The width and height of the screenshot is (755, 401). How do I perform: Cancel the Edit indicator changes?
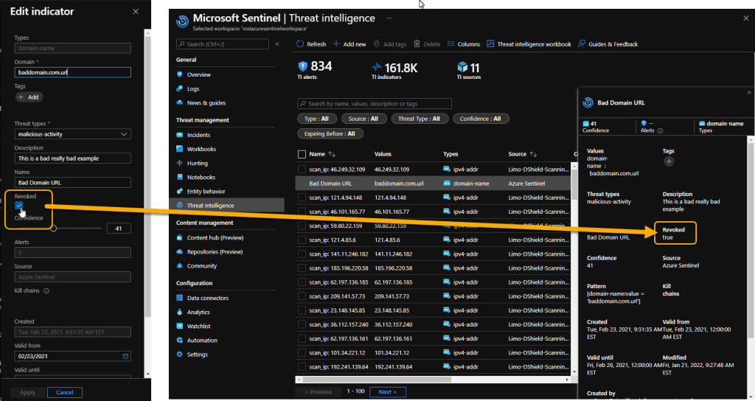point(65,392)
